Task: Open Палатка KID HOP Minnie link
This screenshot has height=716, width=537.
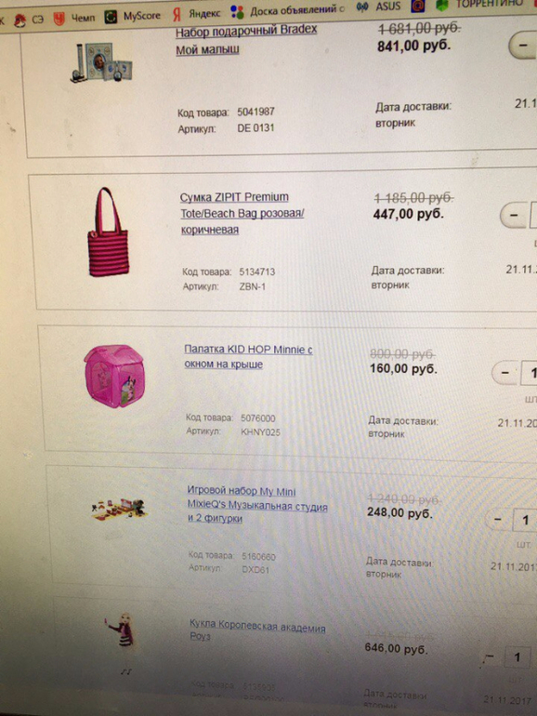Action: (x=248, y=357)
